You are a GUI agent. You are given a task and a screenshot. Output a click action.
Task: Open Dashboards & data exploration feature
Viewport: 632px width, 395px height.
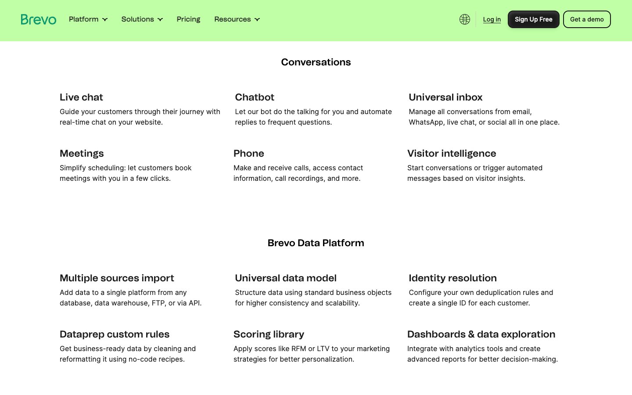pos(481,334)
